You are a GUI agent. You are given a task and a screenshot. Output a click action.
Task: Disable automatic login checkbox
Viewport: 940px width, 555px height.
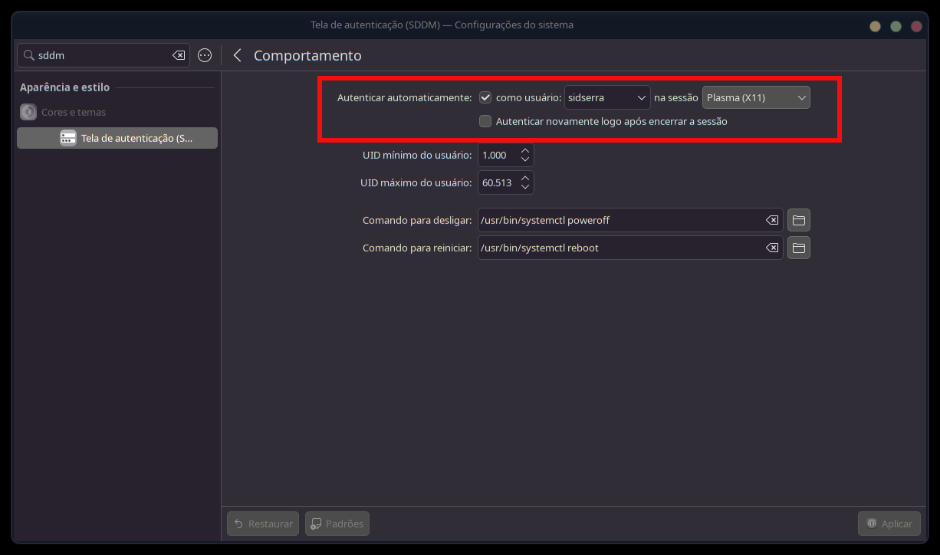click(x=485, y=97)
